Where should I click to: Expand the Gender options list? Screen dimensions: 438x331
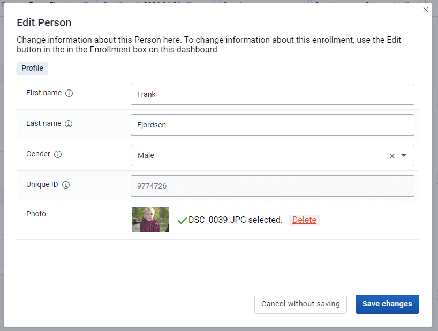pos(403,155)
